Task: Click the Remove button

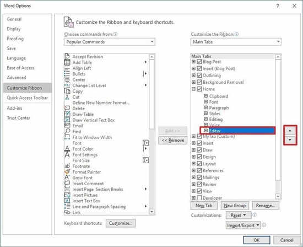Action: 173,140
